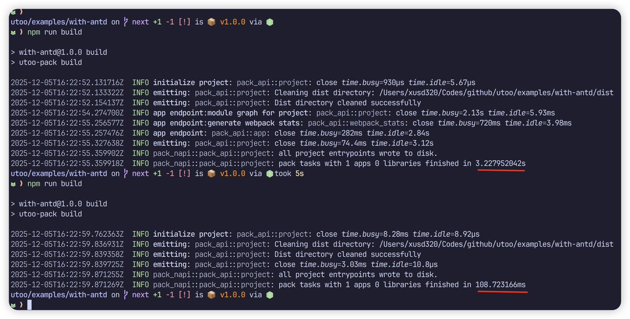
Task: Click timestamp 2025-12-05T16:22:55.359918Z
Action: pyautogui.click(x=67, y=163)
